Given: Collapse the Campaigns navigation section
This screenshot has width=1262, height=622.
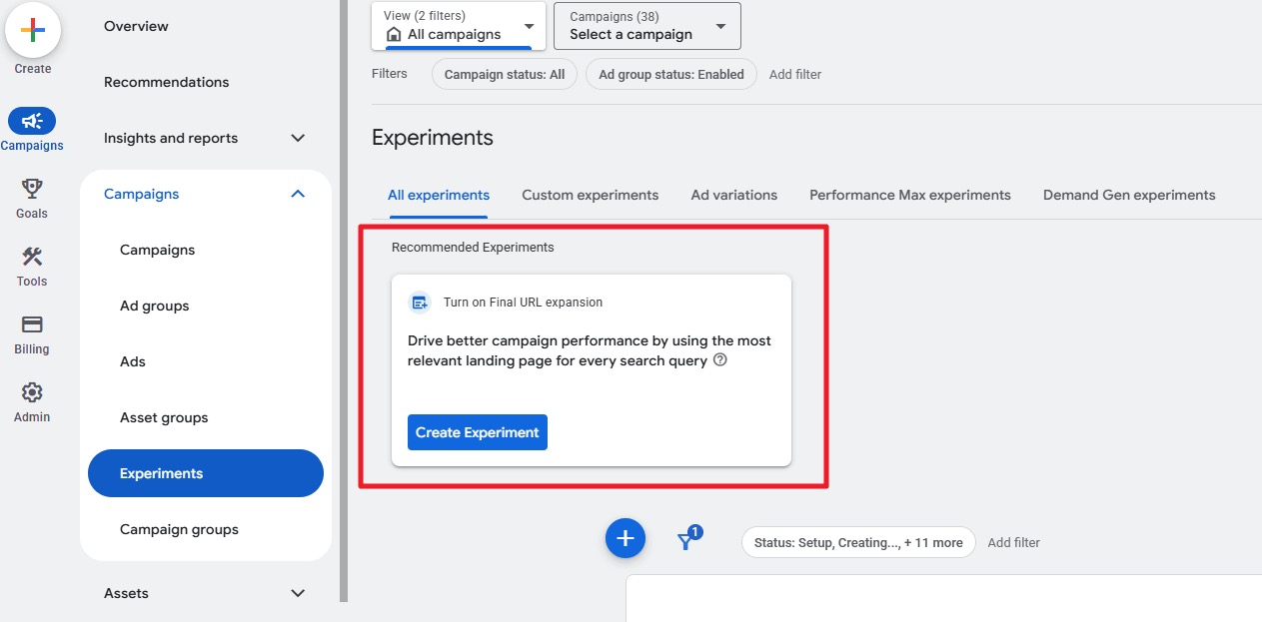Looking at the screenshot, I should [297, 194].
